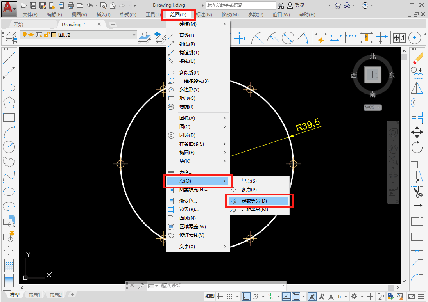Click the command line input field
Image resolution: width=428 pixels, height=302 pixels.
click(219, 286)
